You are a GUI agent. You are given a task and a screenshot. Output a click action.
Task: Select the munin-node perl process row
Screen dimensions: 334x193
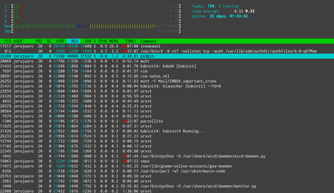pyautogui.click(x=167, y=171)
